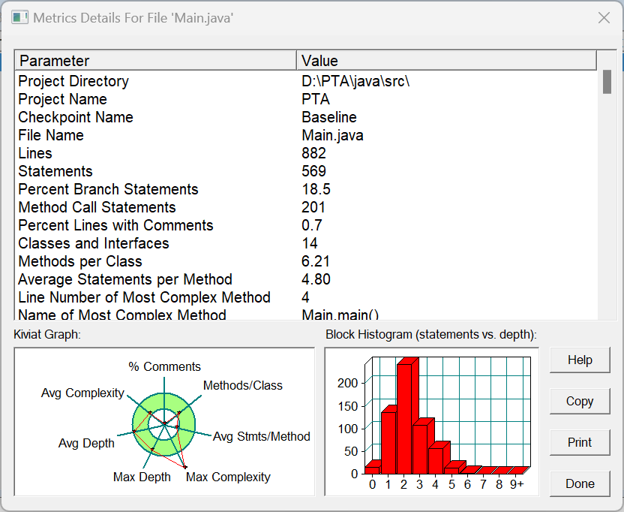
Task: Click the 'Avg Depth' axis label
Action: (x=86, y=443)
